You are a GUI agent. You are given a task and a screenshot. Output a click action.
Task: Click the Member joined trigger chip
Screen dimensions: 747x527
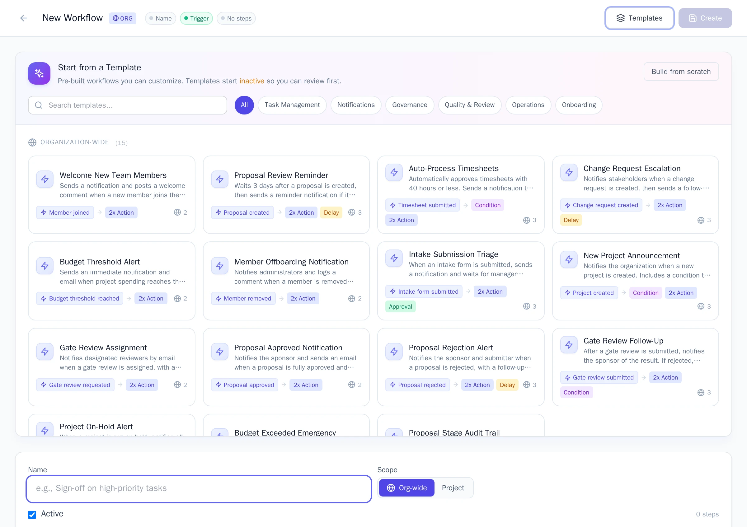[x=65, y=212]
